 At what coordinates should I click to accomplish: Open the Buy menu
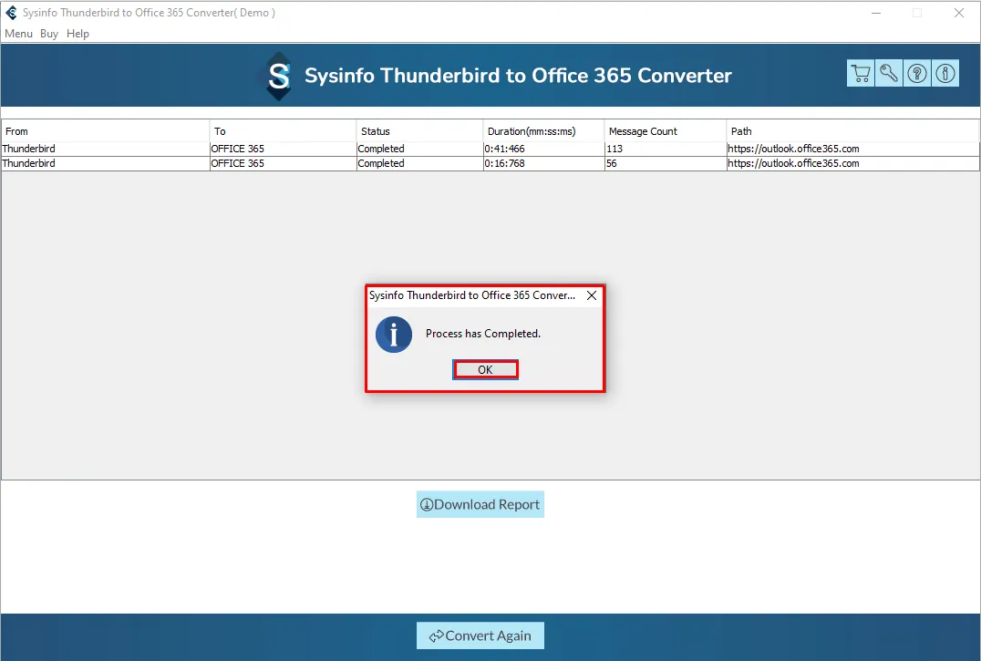coord(49,34)
